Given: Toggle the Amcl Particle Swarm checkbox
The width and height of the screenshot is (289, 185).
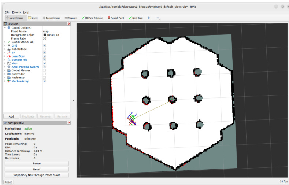Looking at the screenshot, I should [x=44, y=67].
